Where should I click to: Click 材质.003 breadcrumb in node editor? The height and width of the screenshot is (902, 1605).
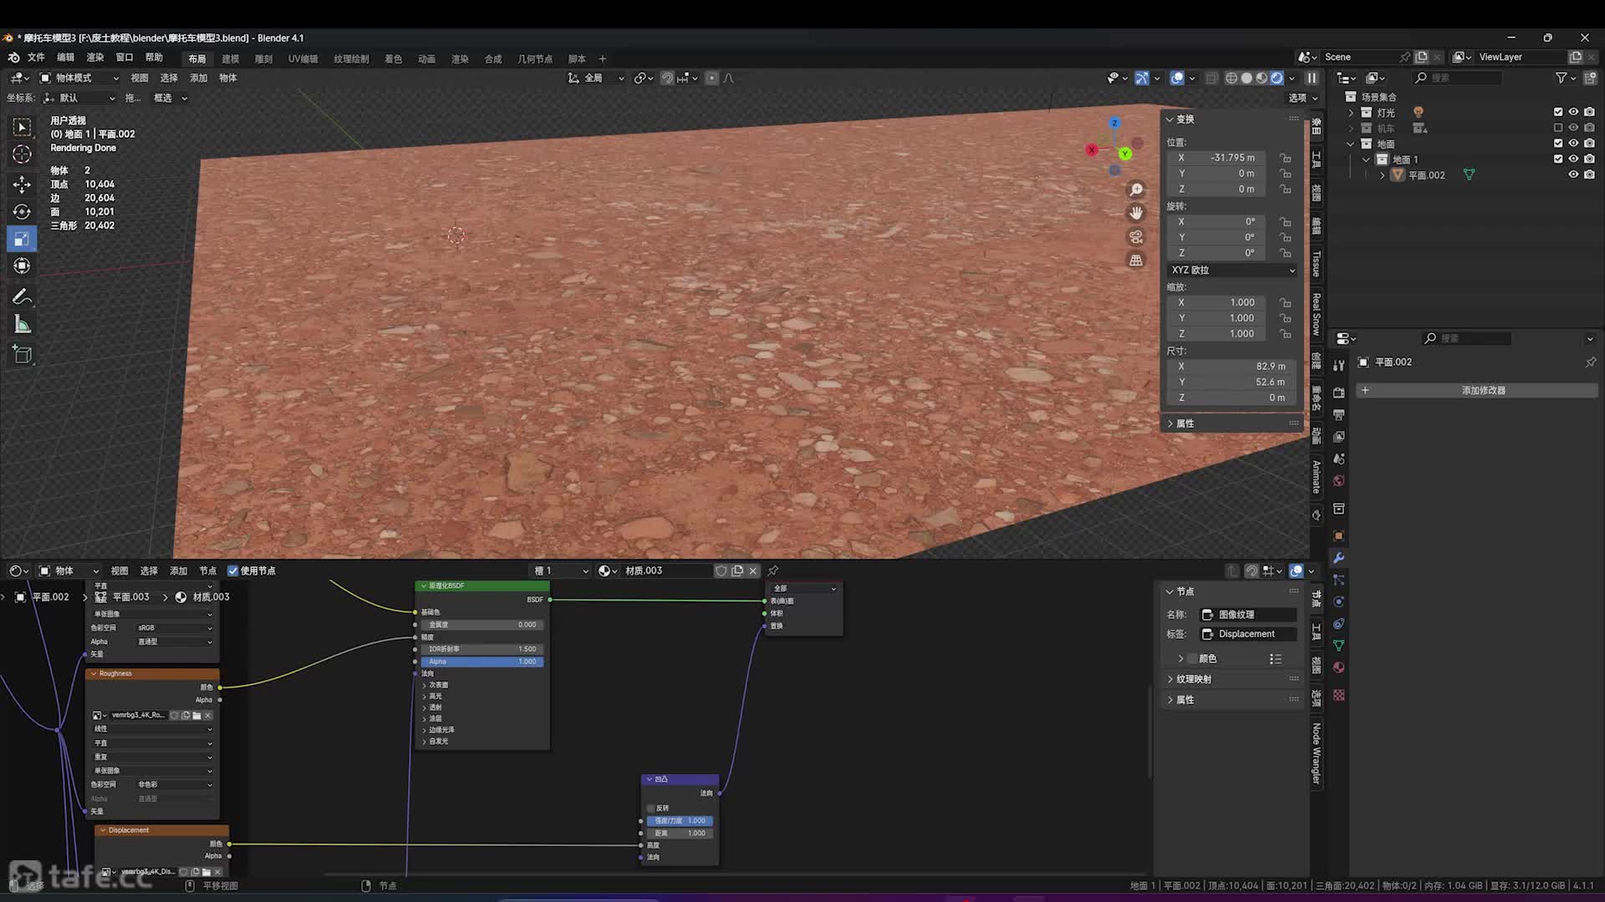point(202,597)
